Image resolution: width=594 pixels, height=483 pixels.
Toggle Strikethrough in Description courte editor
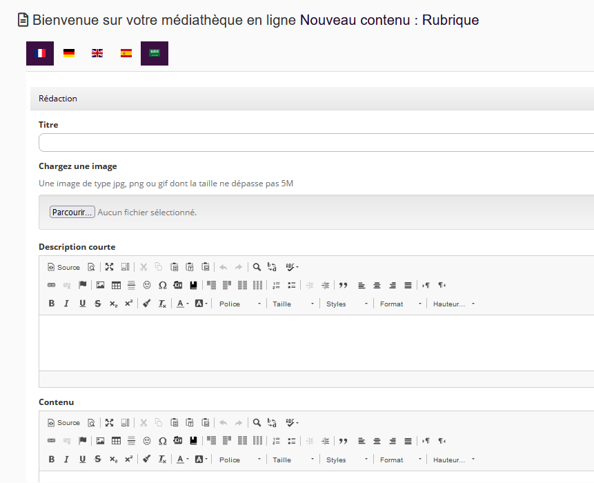97,304
